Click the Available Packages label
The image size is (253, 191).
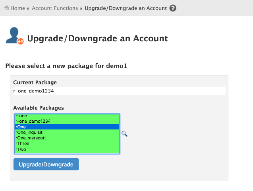[x=39, y=108]
